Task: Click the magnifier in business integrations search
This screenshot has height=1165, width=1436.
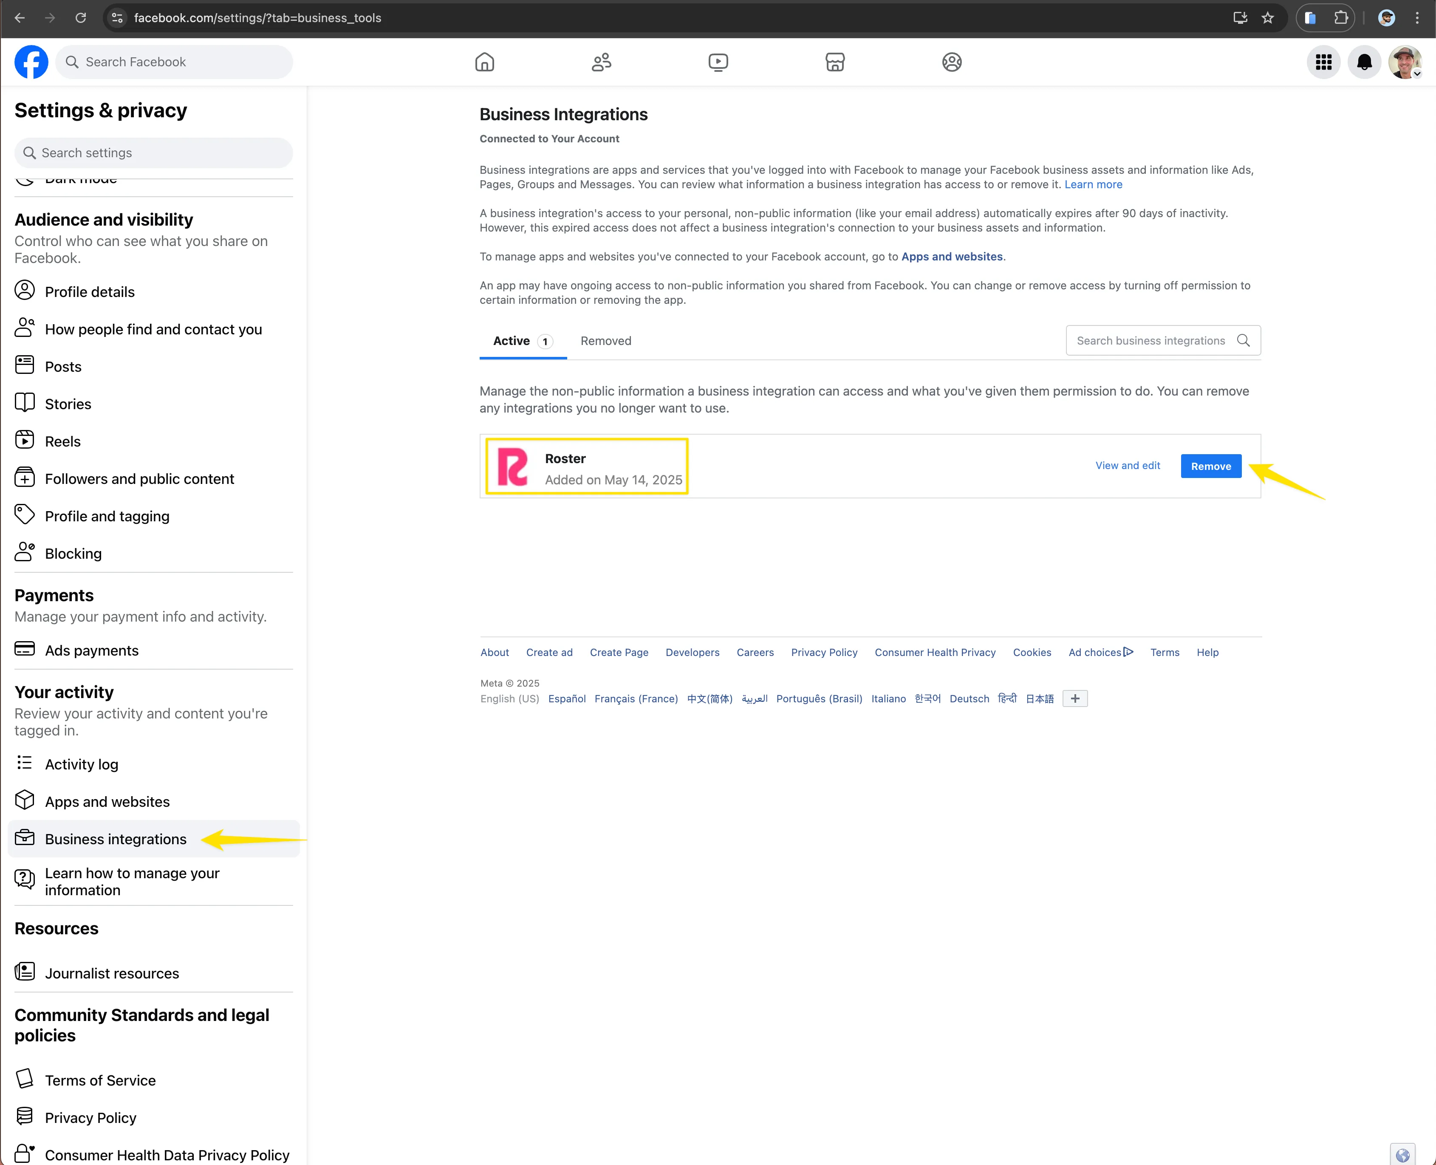Action: [1244, 341]
